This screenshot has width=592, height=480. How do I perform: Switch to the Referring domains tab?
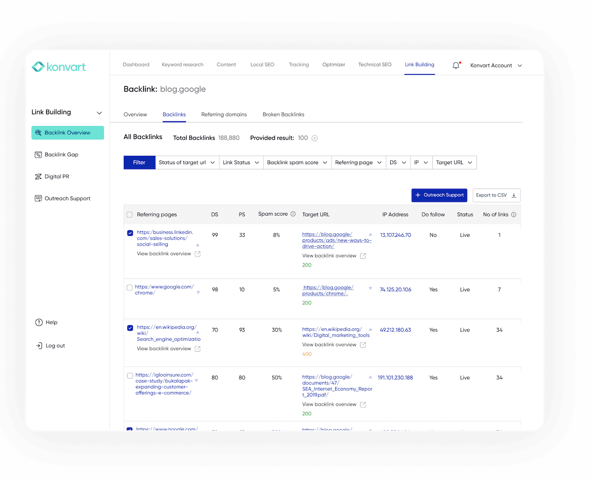(x=224, y=114)
